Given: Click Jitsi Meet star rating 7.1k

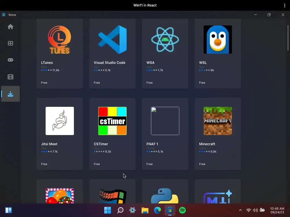Looking at the screenshot, I should click(x=49, y=151).
